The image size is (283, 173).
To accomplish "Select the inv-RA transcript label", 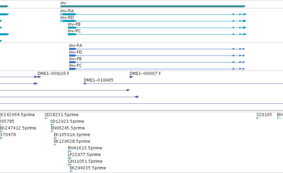I will [67, 11].
